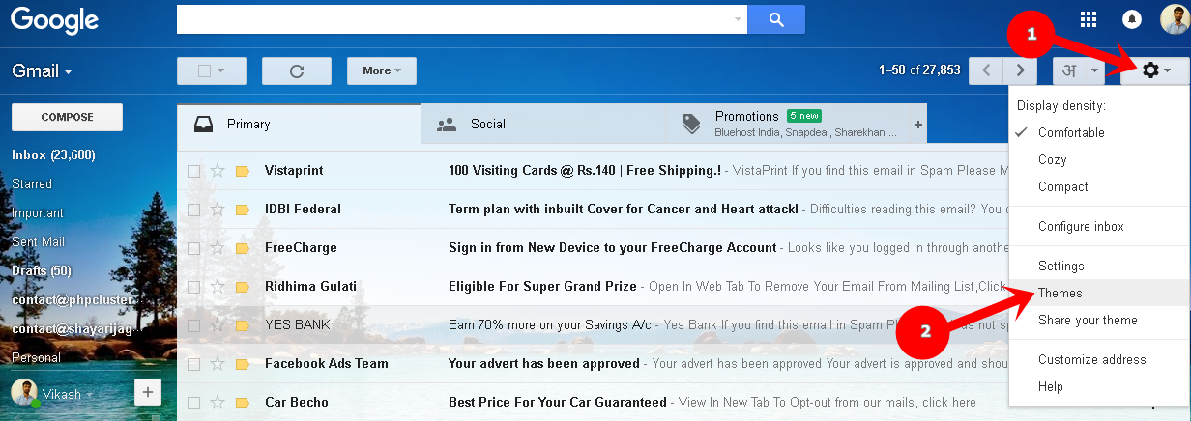Click importance marker on Car Becho email
This screenshot has height=421, width=1191.
click(x=243, y=403)
